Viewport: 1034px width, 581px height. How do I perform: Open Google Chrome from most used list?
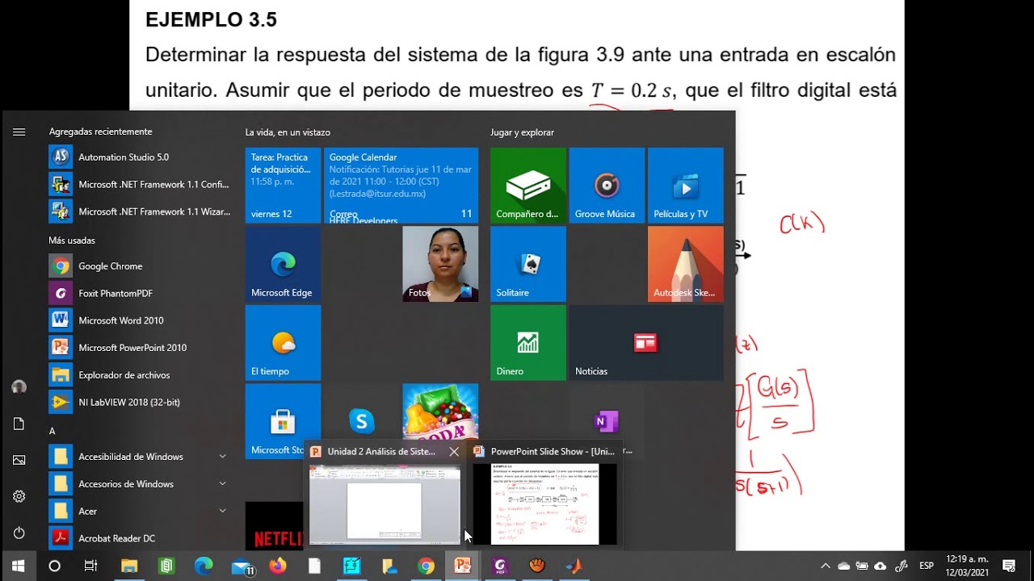[139, 266]
